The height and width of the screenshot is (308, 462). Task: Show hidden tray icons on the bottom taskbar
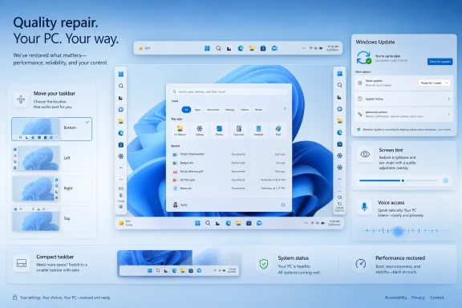click(306, 223)
